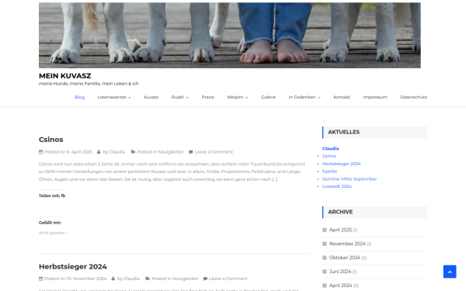Viewport: 466px width, 291px height.
Task: Open the Praxis menu item
Action: click(207, 97)
